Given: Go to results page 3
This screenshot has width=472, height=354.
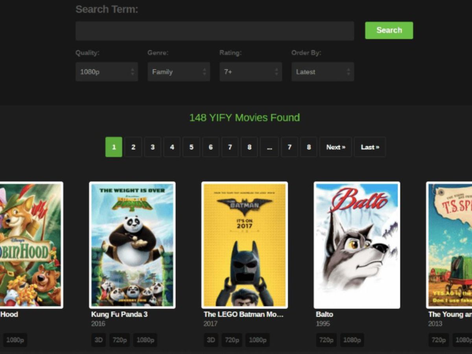Looking at the screenshot, I should coord(153,147).
